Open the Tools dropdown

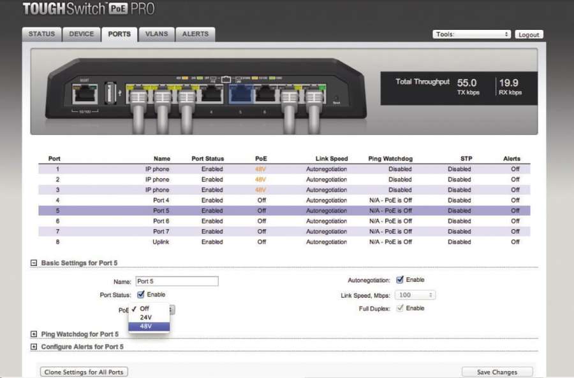pos(471,34)
